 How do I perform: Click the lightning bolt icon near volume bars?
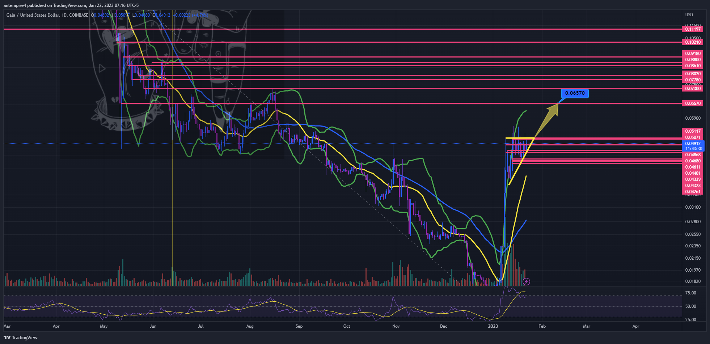coord(527,281)
